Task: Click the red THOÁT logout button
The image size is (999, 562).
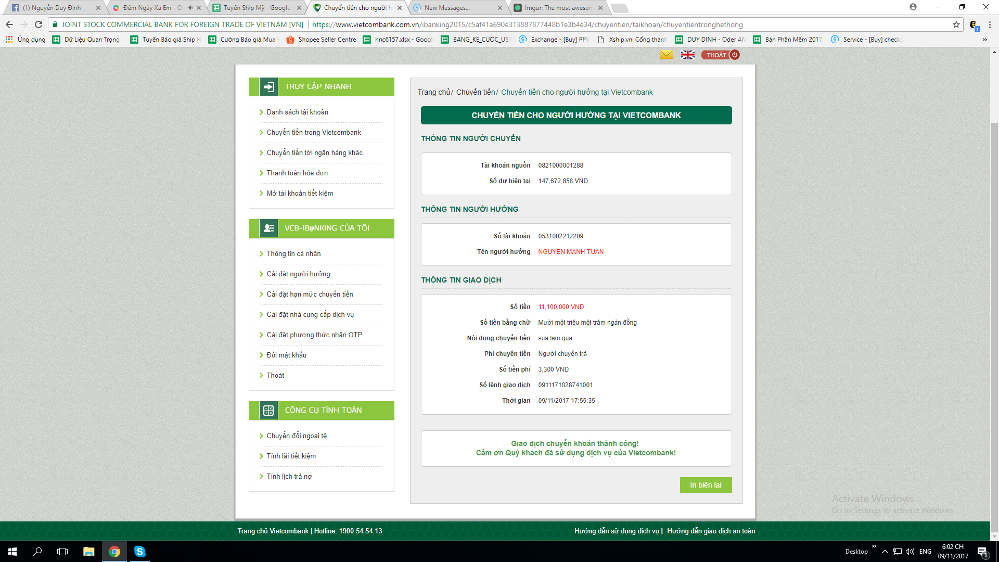Action: (x=720, y=55)
